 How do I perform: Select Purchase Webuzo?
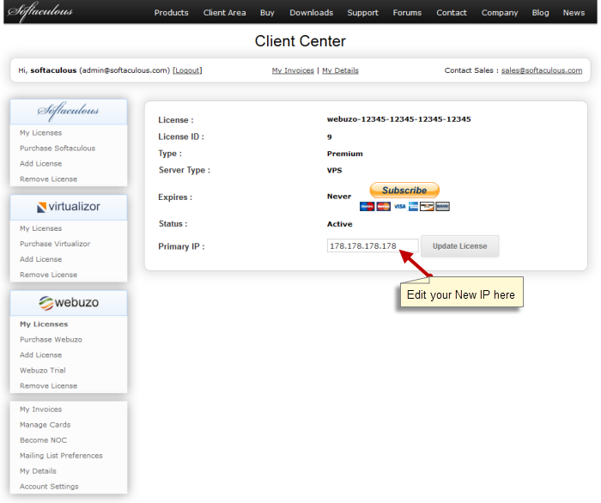[51, 339]
